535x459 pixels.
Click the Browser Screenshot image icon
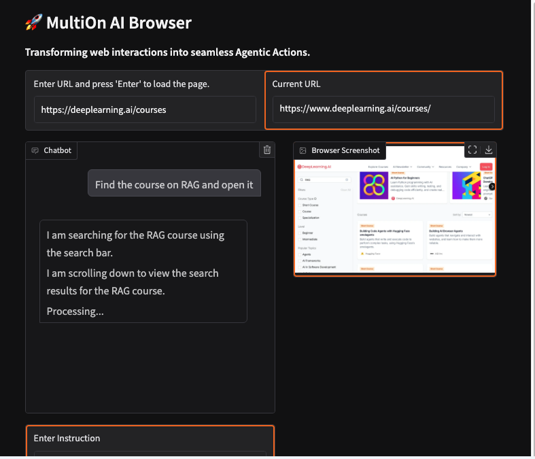(x=303, y=150)
